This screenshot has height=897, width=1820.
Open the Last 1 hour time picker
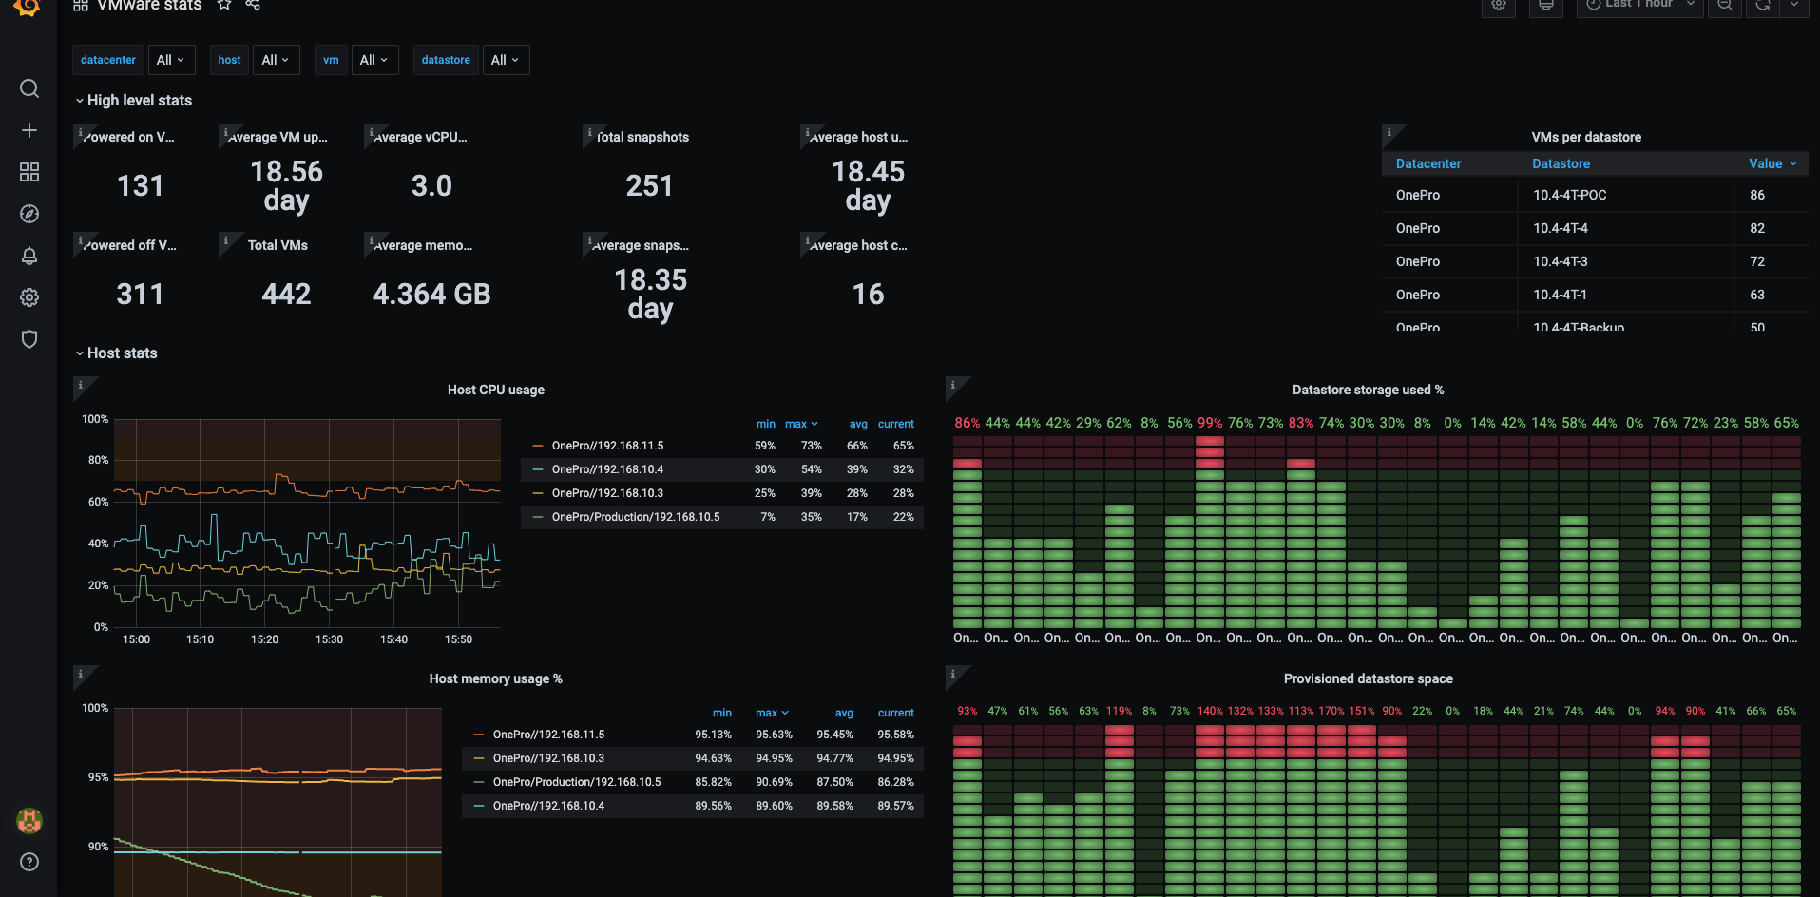pyautogui.click(x=1639, y=6)
